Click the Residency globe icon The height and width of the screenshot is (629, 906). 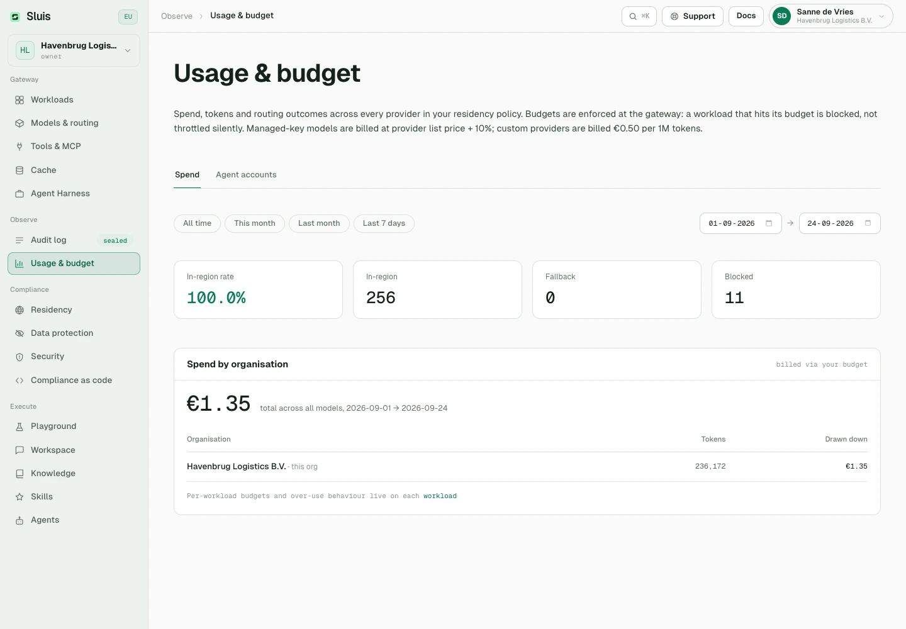(x=20, y=310)
